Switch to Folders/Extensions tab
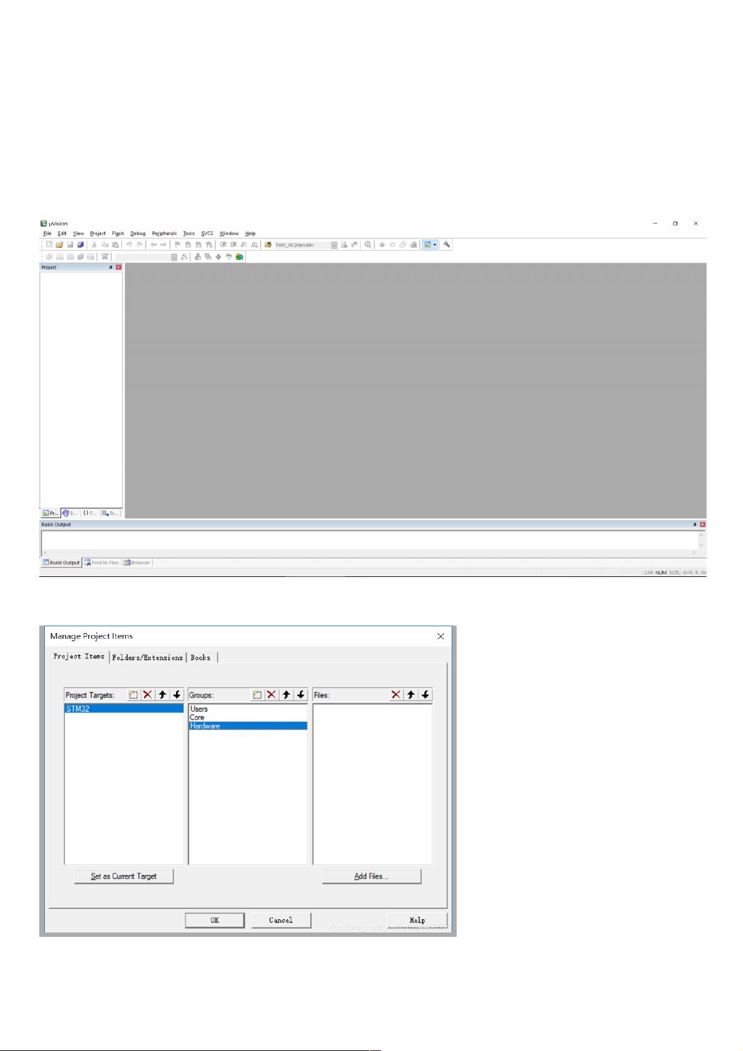The image size is (743, 1051). pyautogui.click(x=148, y=657)
